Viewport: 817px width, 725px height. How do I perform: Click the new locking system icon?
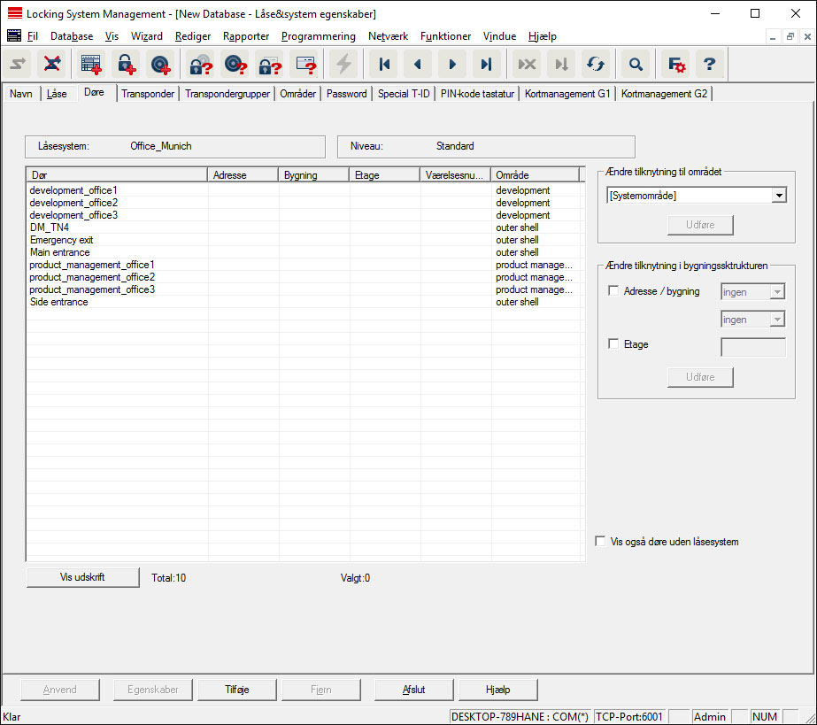[x=91, y=64]
